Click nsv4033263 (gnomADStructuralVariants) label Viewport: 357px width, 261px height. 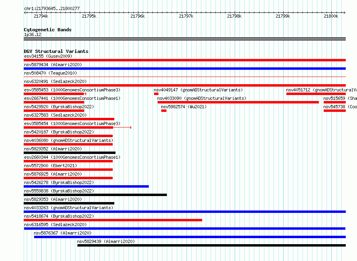69,208
